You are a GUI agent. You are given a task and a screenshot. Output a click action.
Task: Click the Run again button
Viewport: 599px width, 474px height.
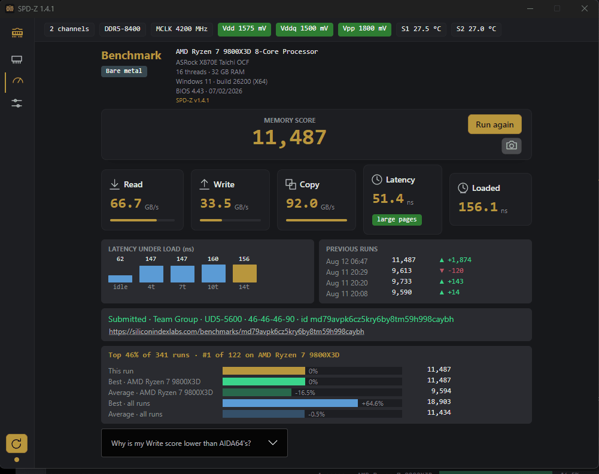pyautogui.click(x=494, y=124)
